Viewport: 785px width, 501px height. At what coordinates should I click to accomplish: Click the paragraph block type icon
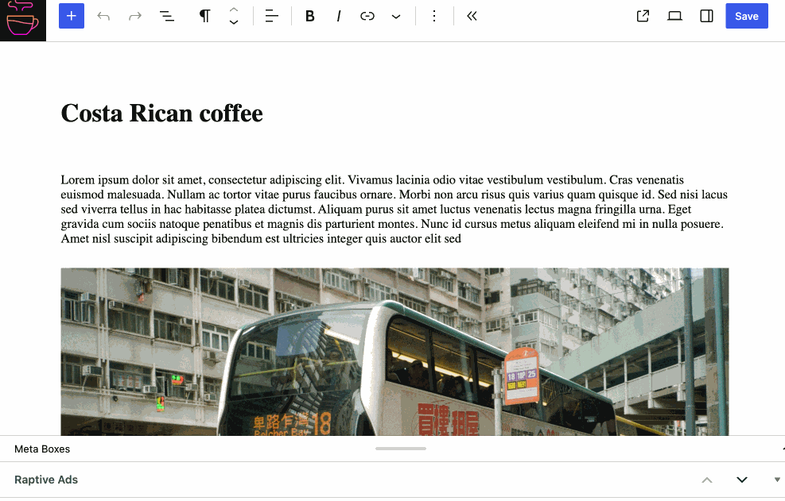204,16
